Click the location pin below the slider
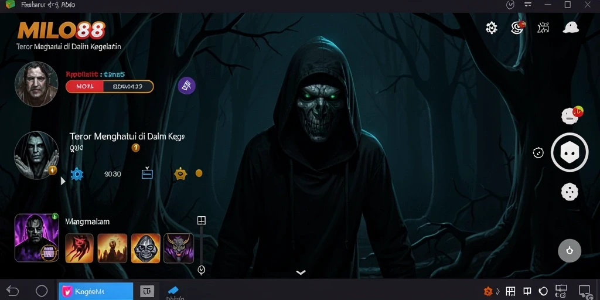The image size is (600, 300). (202, 270)
